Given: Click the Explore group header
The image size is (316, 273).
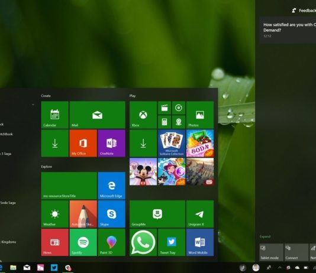Looking at the screenshot, I should point(47,167).
